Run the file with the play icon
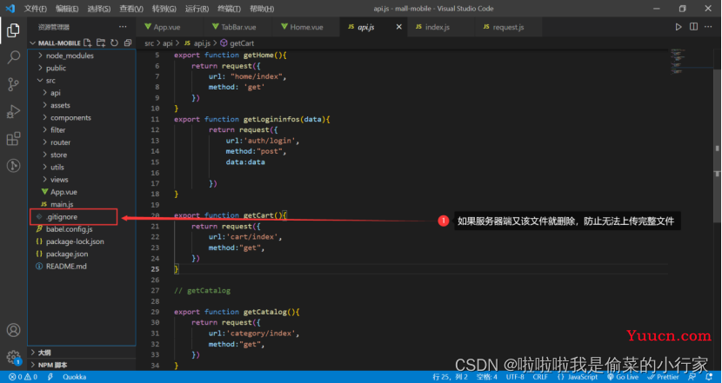This screenshot has width=722, height=383. [x=679, y=27]
